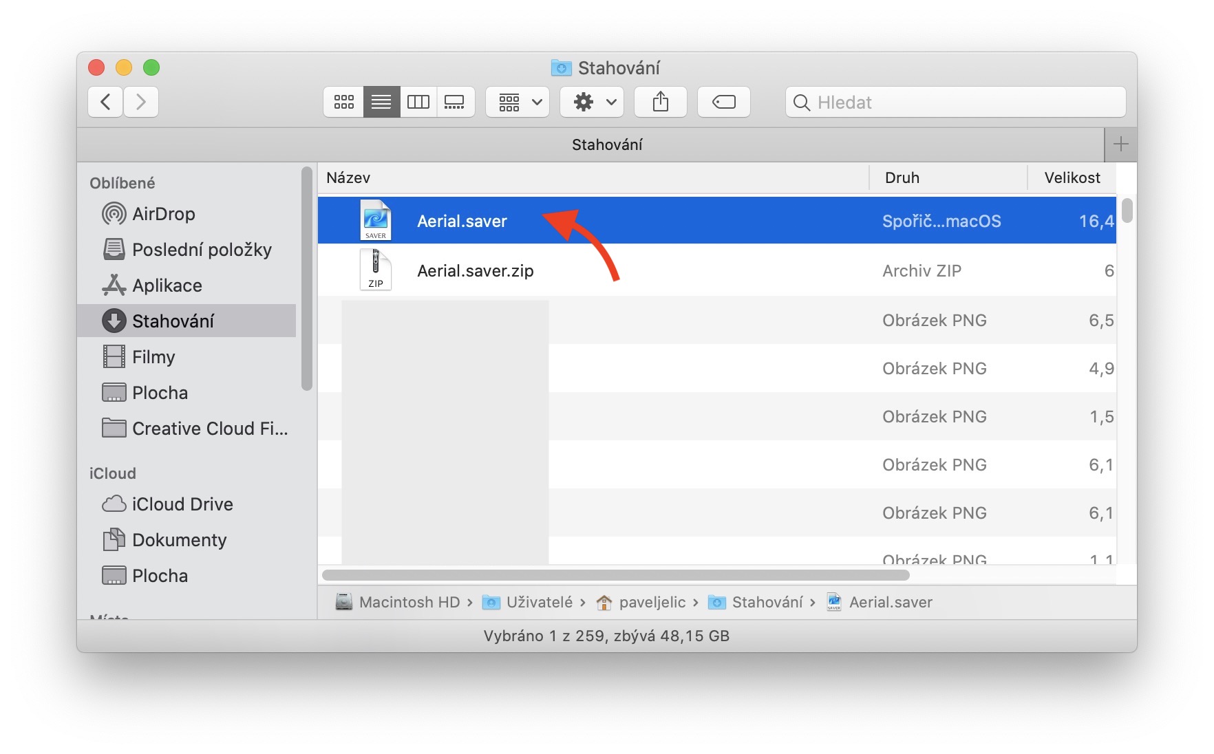1214x754 pixels.
Task: Sort by the Druh column header
Action: point(948,177)
